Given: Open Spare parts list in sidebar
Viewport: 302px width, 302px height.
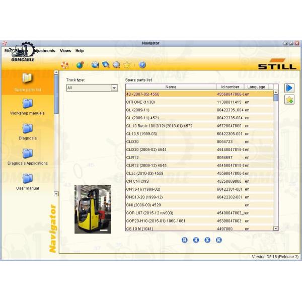Looking at the screenshot, I should [x=28, y=80].
